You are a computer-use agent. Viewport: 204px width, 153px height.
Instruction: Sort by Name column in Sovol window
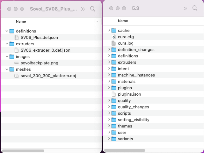(21, 21)
